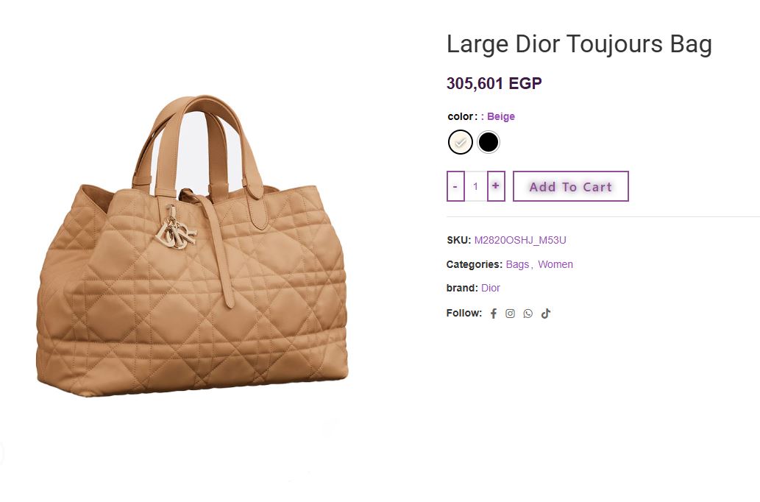This screenshot has height=502, width=760.
Task: Open the Bags category link
Action: click(x=517, y=264)
